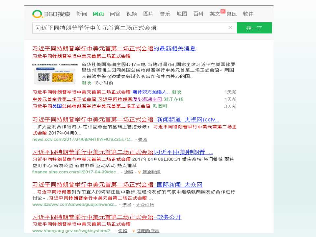Open 快照 for the cctv result

(x=143, y=140)
